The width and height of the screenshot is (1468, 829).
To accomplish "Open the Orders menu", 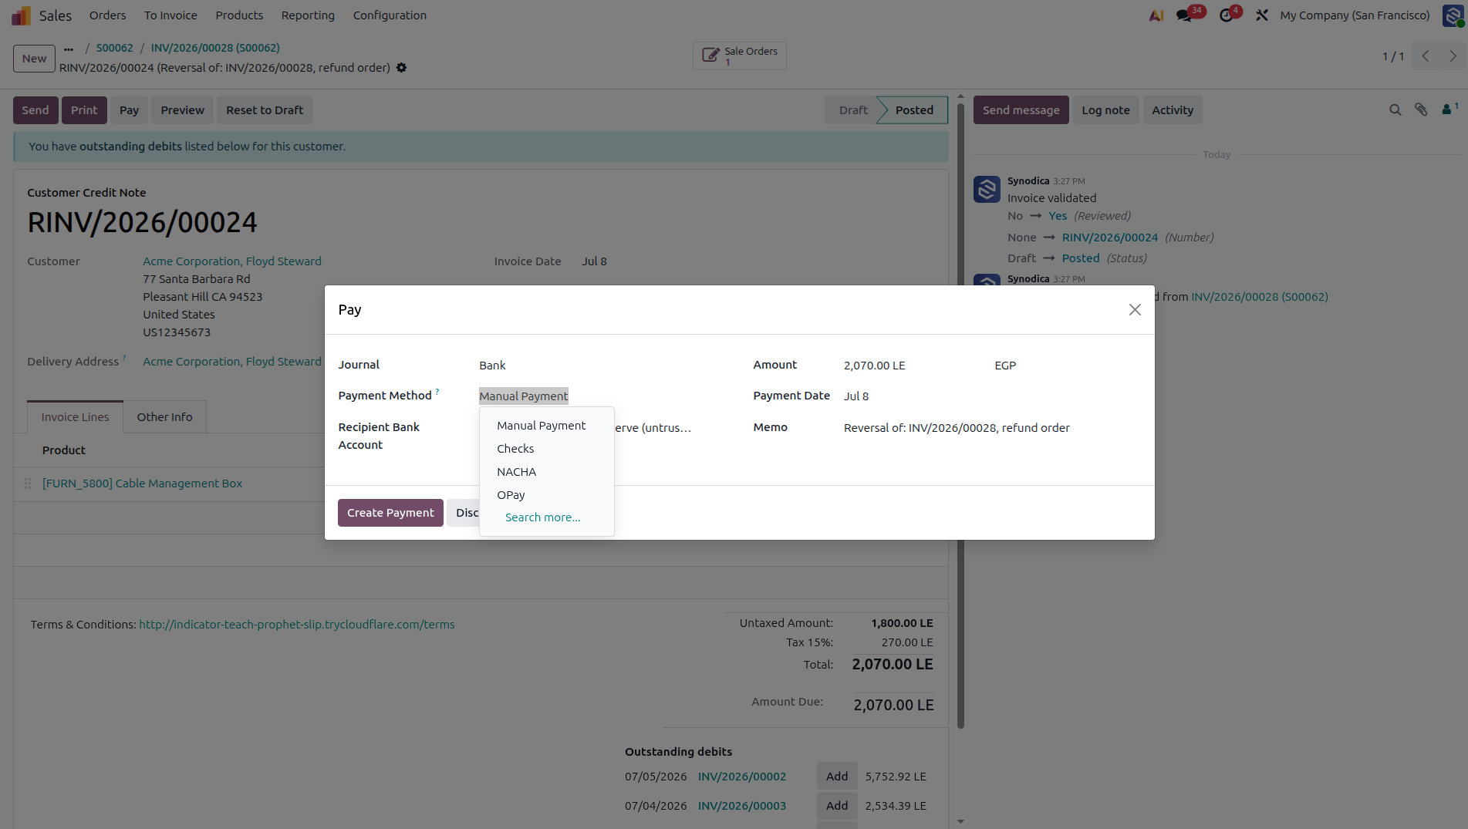I will click(107, 15).
